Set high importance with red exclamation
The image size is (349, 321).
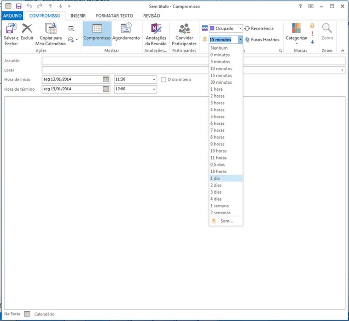click(x=312, y=34)
